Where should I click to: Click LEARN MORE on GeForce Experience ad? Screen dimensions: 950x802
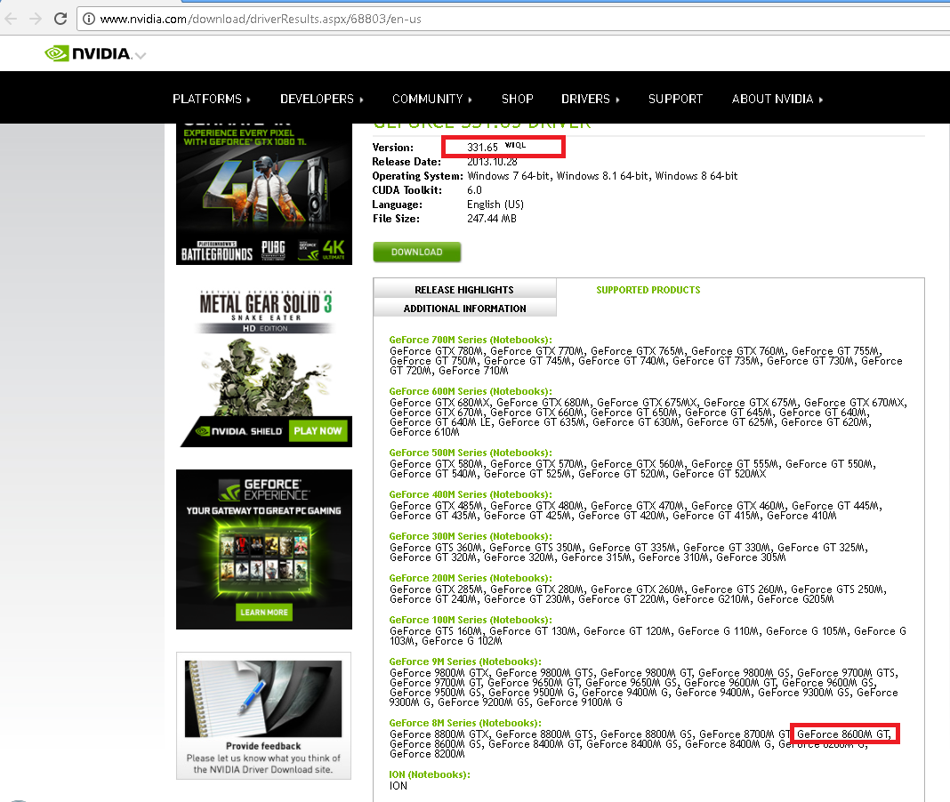263,613
